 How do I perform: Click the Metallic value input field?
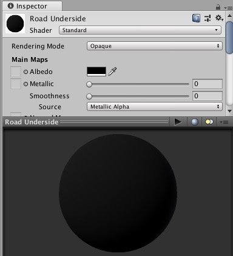click(208, 84)
